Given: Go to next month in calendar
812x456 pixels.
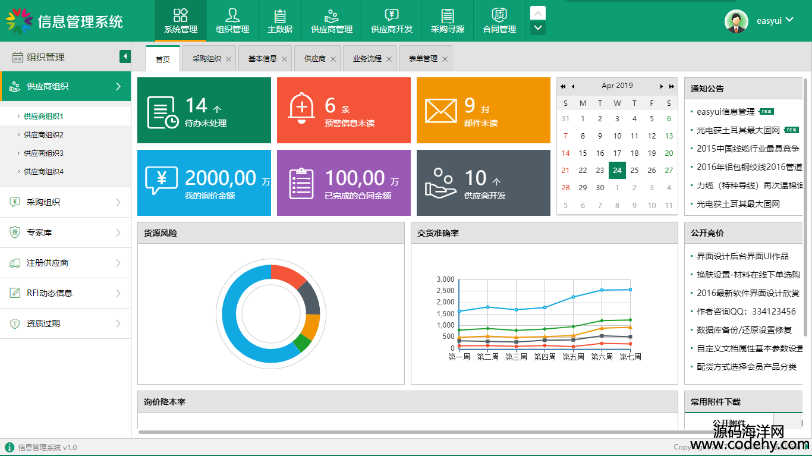Looking at the screenshot, I should 662,86.
